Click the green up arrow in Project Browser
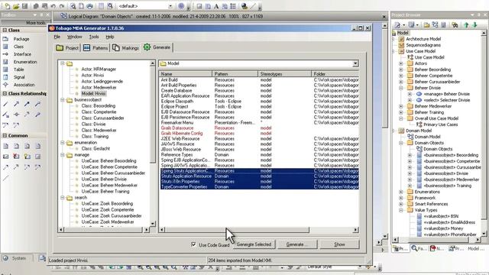Screen dimensions: 489x275 pos(467,25)
